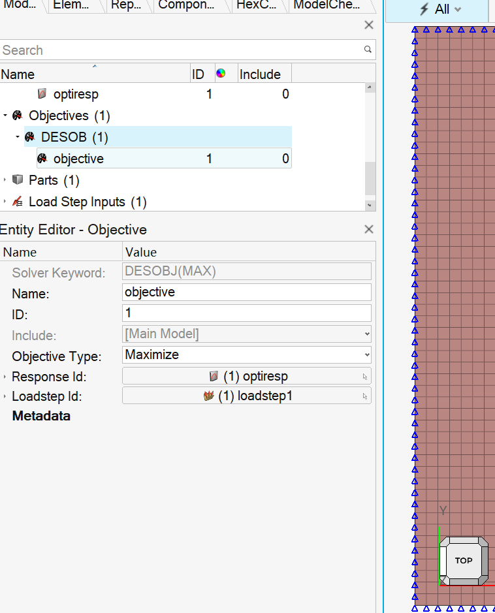
Task: Collapse the DESOB (1) group
Action: pyautogui.click(x=18, y=137)
